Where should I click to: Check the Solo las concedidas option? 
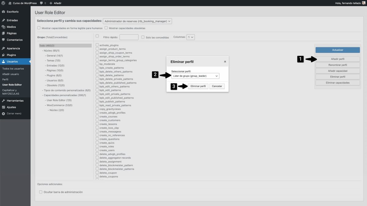coord(143,37)
